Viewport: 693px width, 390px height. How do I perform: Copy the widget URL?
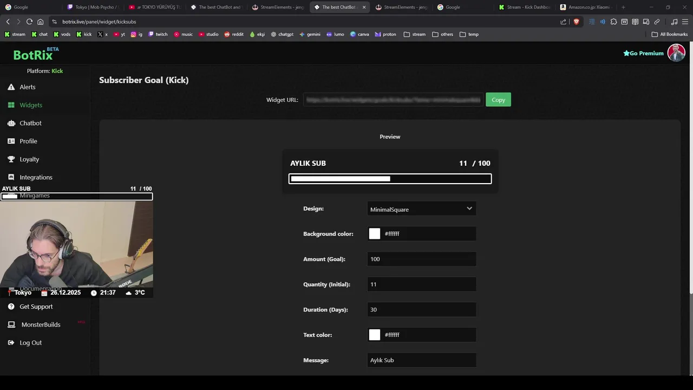click(498, 100)
